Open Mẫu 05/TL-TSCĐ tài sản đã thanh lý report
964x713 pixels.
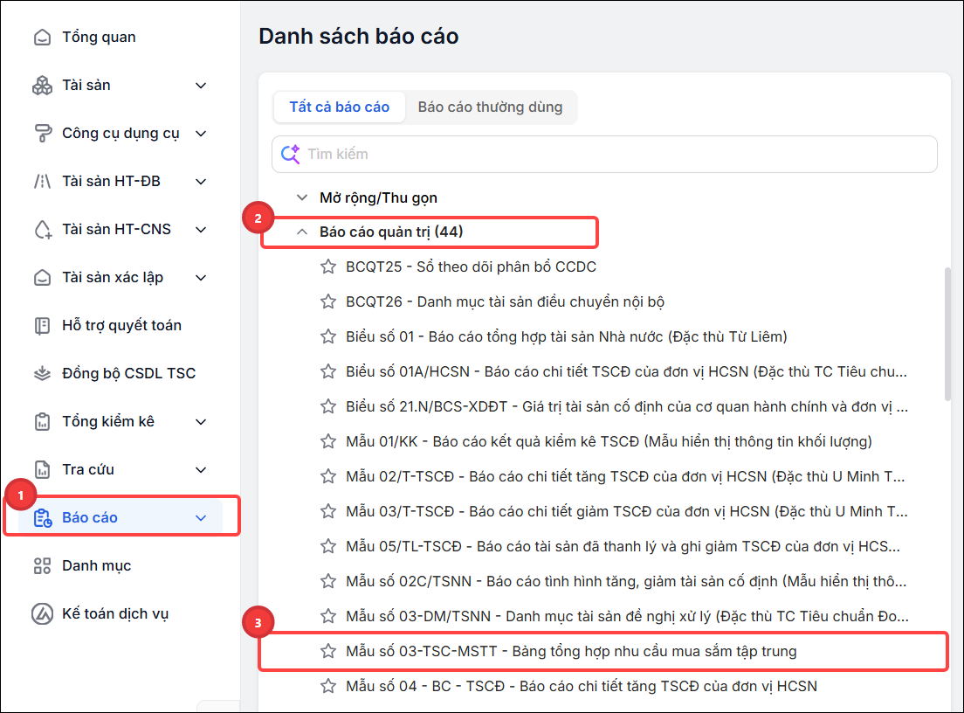[x=623, y=546]
